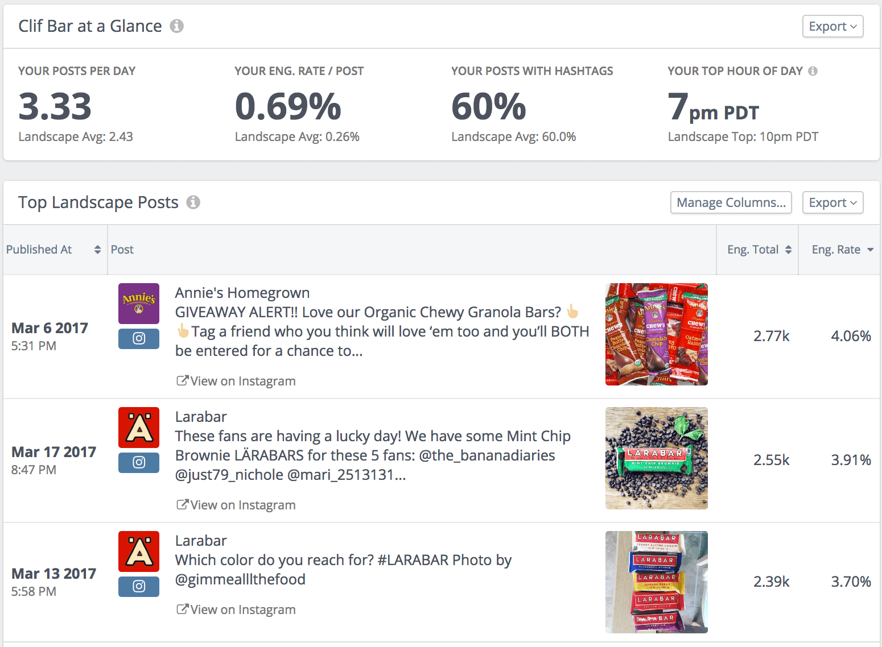
Task: Click 2.55k engagement total cell
Action: [772, 460]
